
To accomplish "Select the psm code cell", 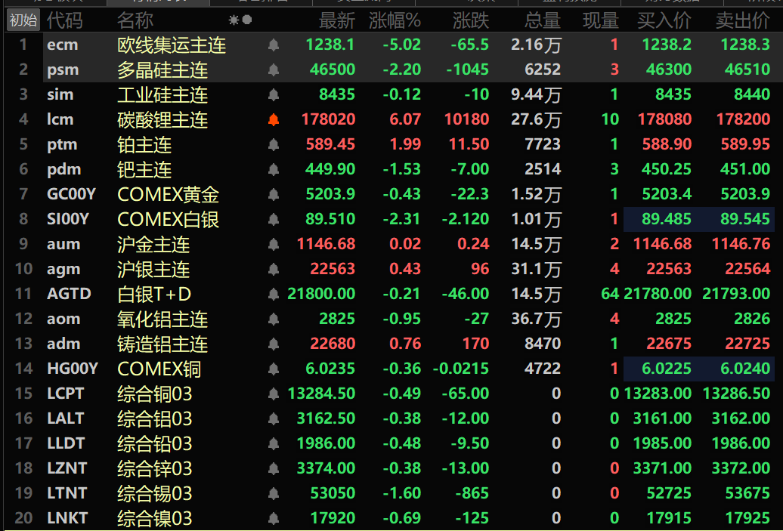I will (63, 69).
